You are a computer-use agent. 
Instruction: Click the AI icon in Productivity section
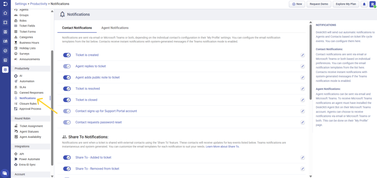click(16, 76)
